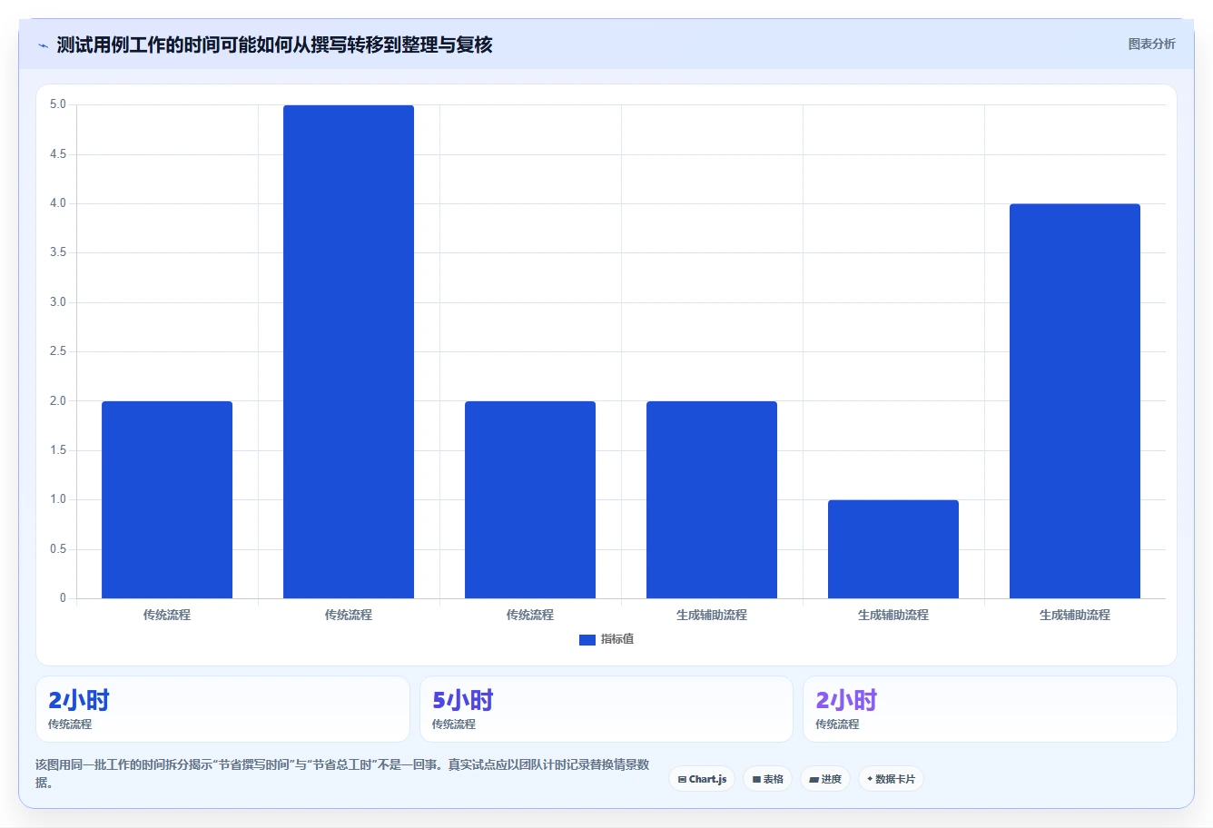Click the 3.5 y-axis label

tap(58, 252)
